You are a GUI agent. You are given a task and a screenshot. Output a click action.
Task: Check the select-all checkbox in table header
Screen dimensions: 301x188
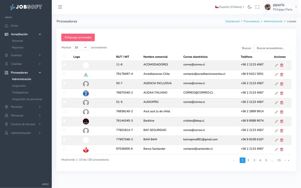(x=64, y=56)
